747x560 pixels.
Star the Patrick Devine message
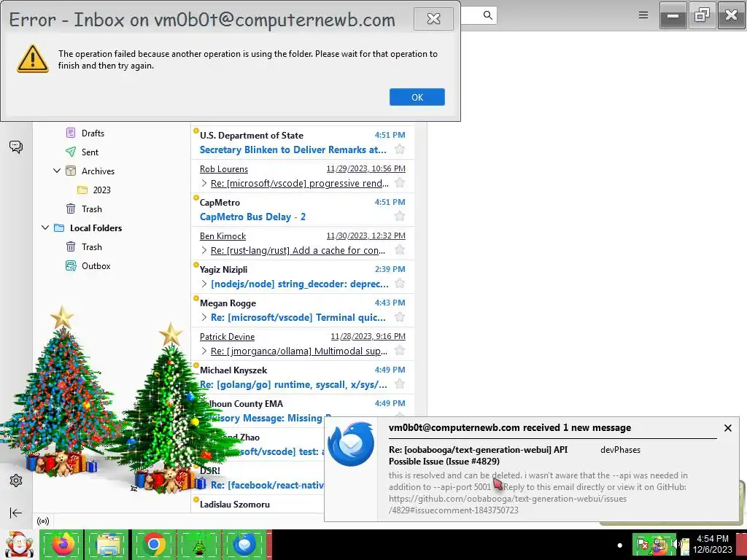[400, 351]
